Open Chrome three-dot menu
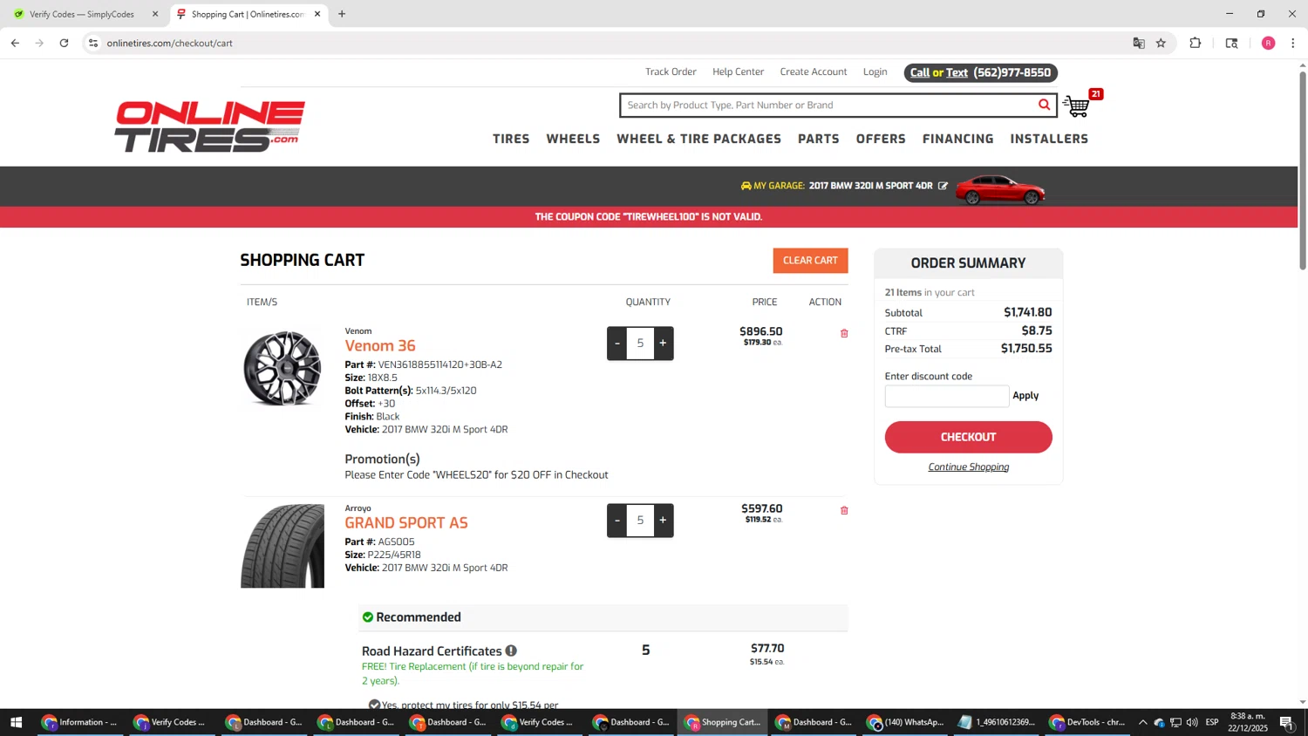 1292,43
